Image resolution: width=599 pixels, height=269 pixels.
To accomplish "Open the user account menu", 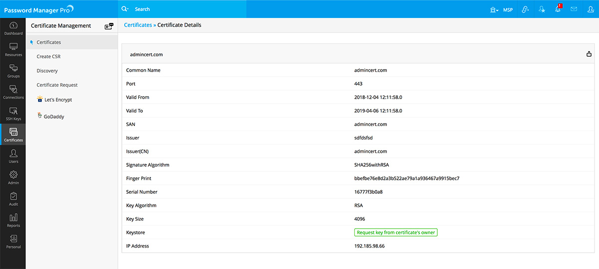I will point(591,9).
